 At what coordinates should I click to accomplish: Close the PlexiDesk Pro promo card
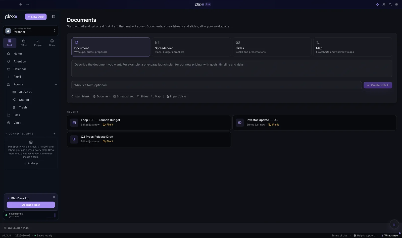click(54, 197)
